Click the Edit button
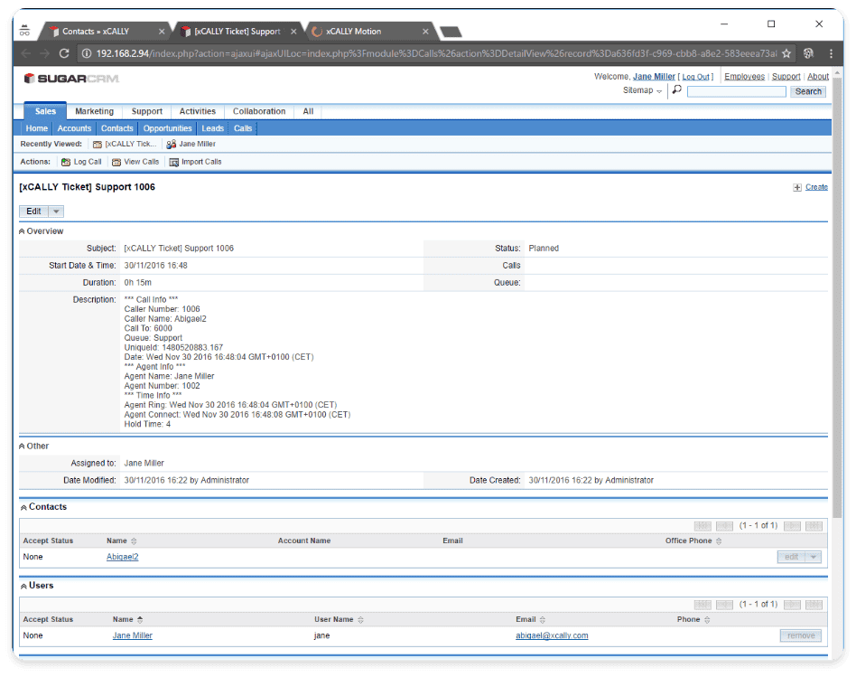The height and width of the screenshot is (677, 856). (33, 212)
